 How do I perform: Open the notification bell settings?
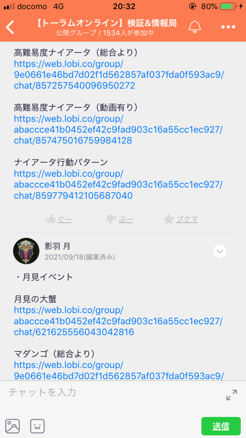point(195,27)
